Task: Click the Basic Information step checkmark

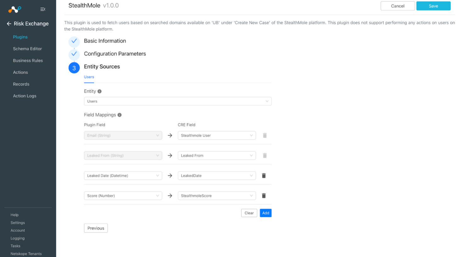Action: [x=74, y=41]
